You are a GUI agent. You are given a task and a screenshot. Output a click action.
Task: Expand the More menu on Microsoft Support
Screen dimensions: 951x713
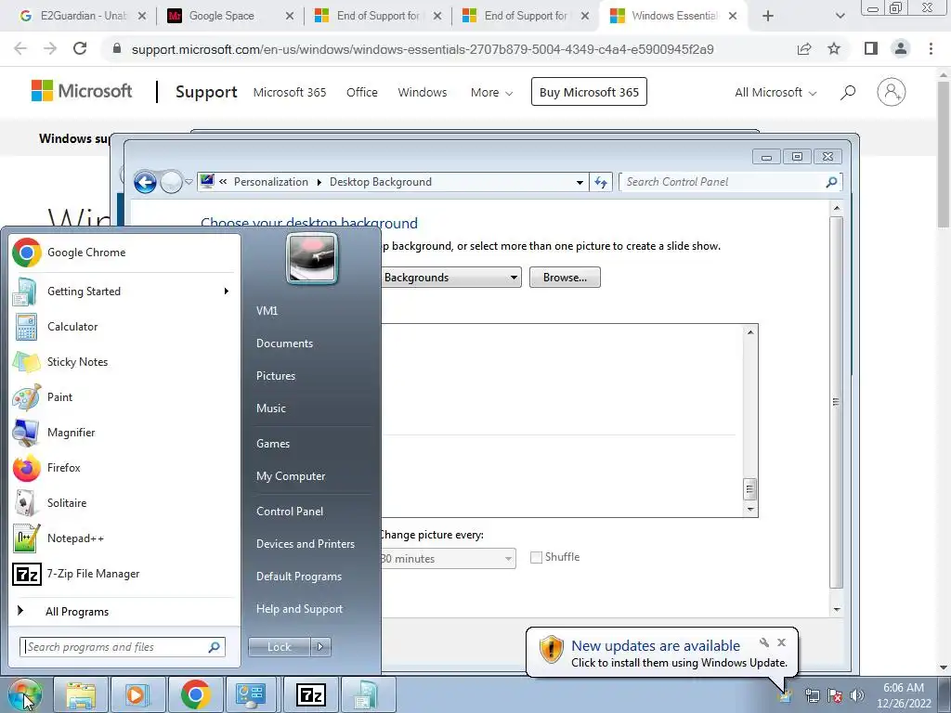click(491, 92)
